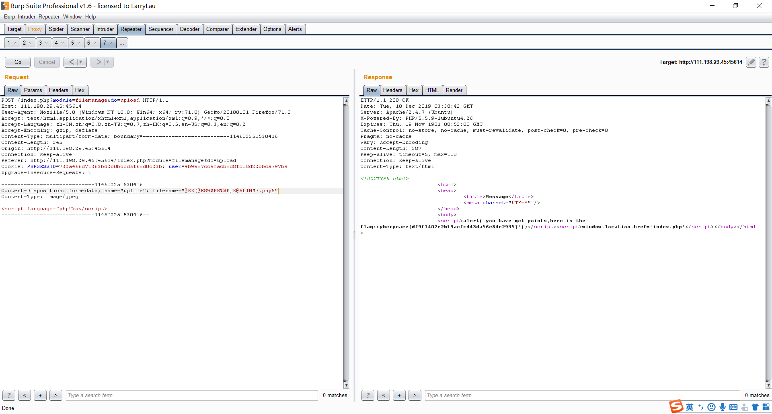Viewport: 772px width, 414px height.
Task: Close Repeater tab 4
Action: (63, 43)
